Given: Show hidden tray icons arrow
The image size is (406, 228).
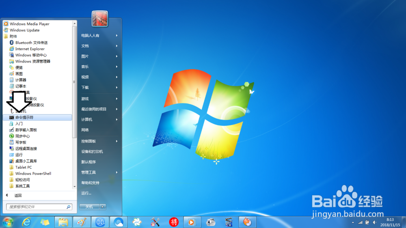Looking at the screenshot, I should point(353,222).
